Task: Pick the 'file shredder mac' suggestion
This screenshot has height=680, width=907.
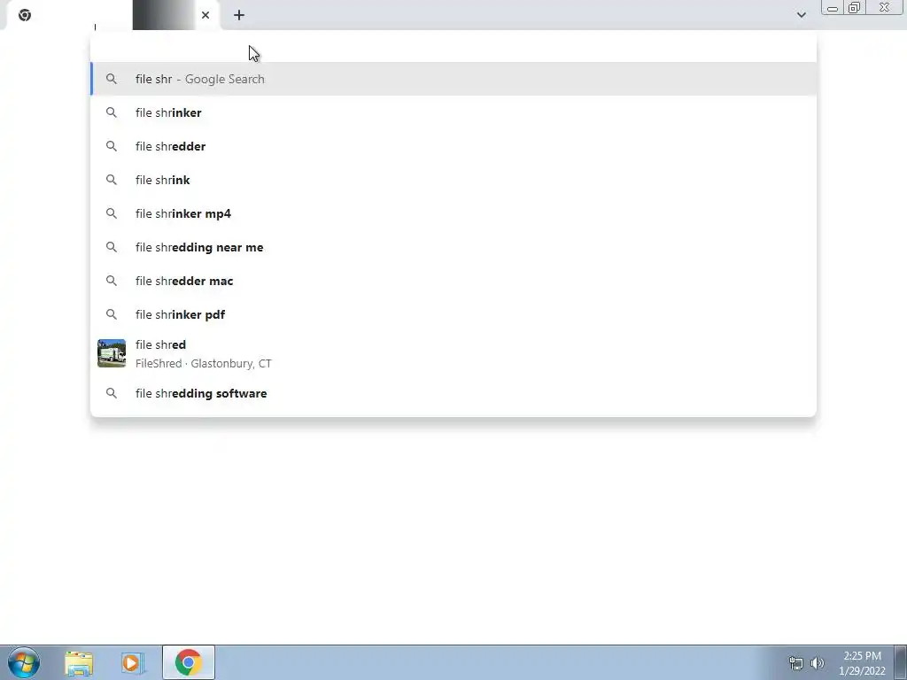Action: 453,281
